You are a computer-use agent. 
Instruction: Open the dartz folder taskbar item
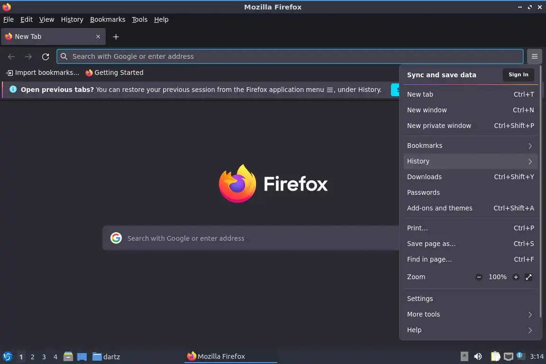click(x=106, y=357)
